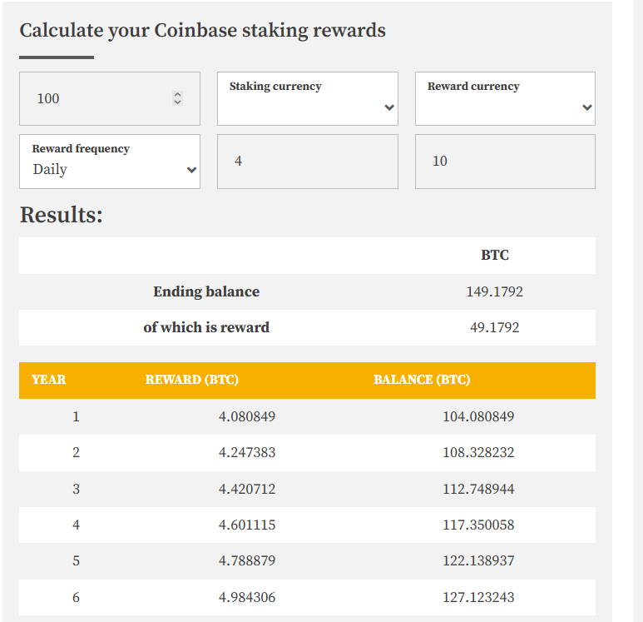Image resolution: width=643 pixels, height=622 pixels.
Task: Click the REWARD (BTC) column header
Action: coord(192,380)
